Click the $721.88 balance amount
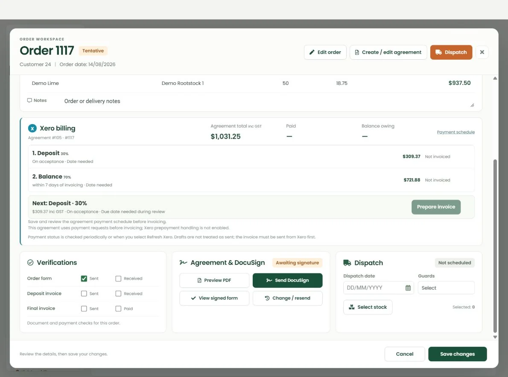Screen dimensions: 508x377 (412, 180)
